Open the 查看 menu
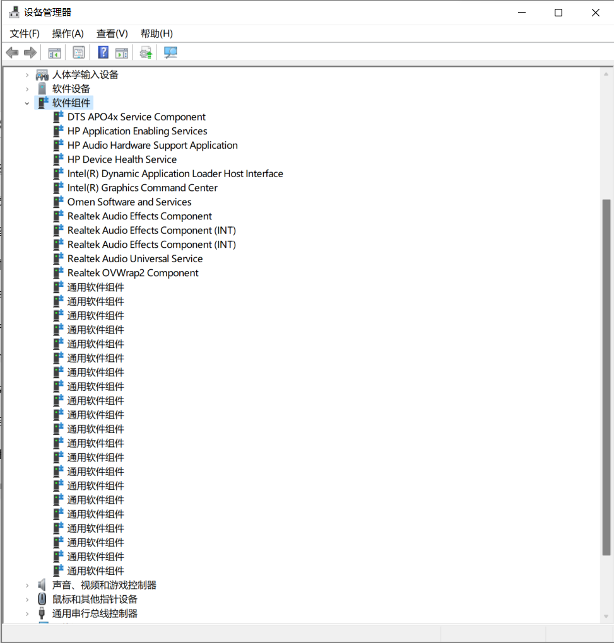Viewport: 614px width, 643px height. coord(112,33)
